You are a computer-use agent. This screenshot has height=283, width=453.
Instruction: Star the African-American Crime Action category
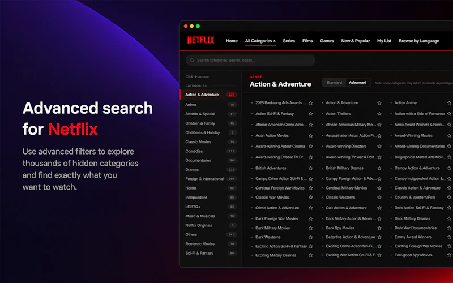(x=310, y=125)
